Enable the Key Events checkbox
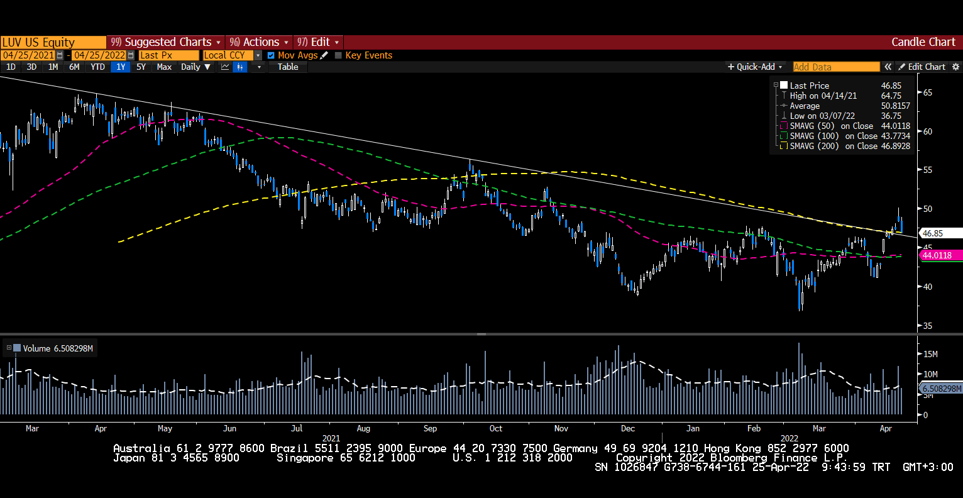963x498 pixels. (338, 55)
